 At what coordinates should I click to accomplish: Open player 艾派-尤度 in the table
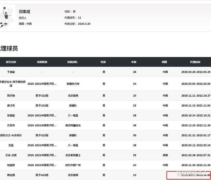(11, 155)
